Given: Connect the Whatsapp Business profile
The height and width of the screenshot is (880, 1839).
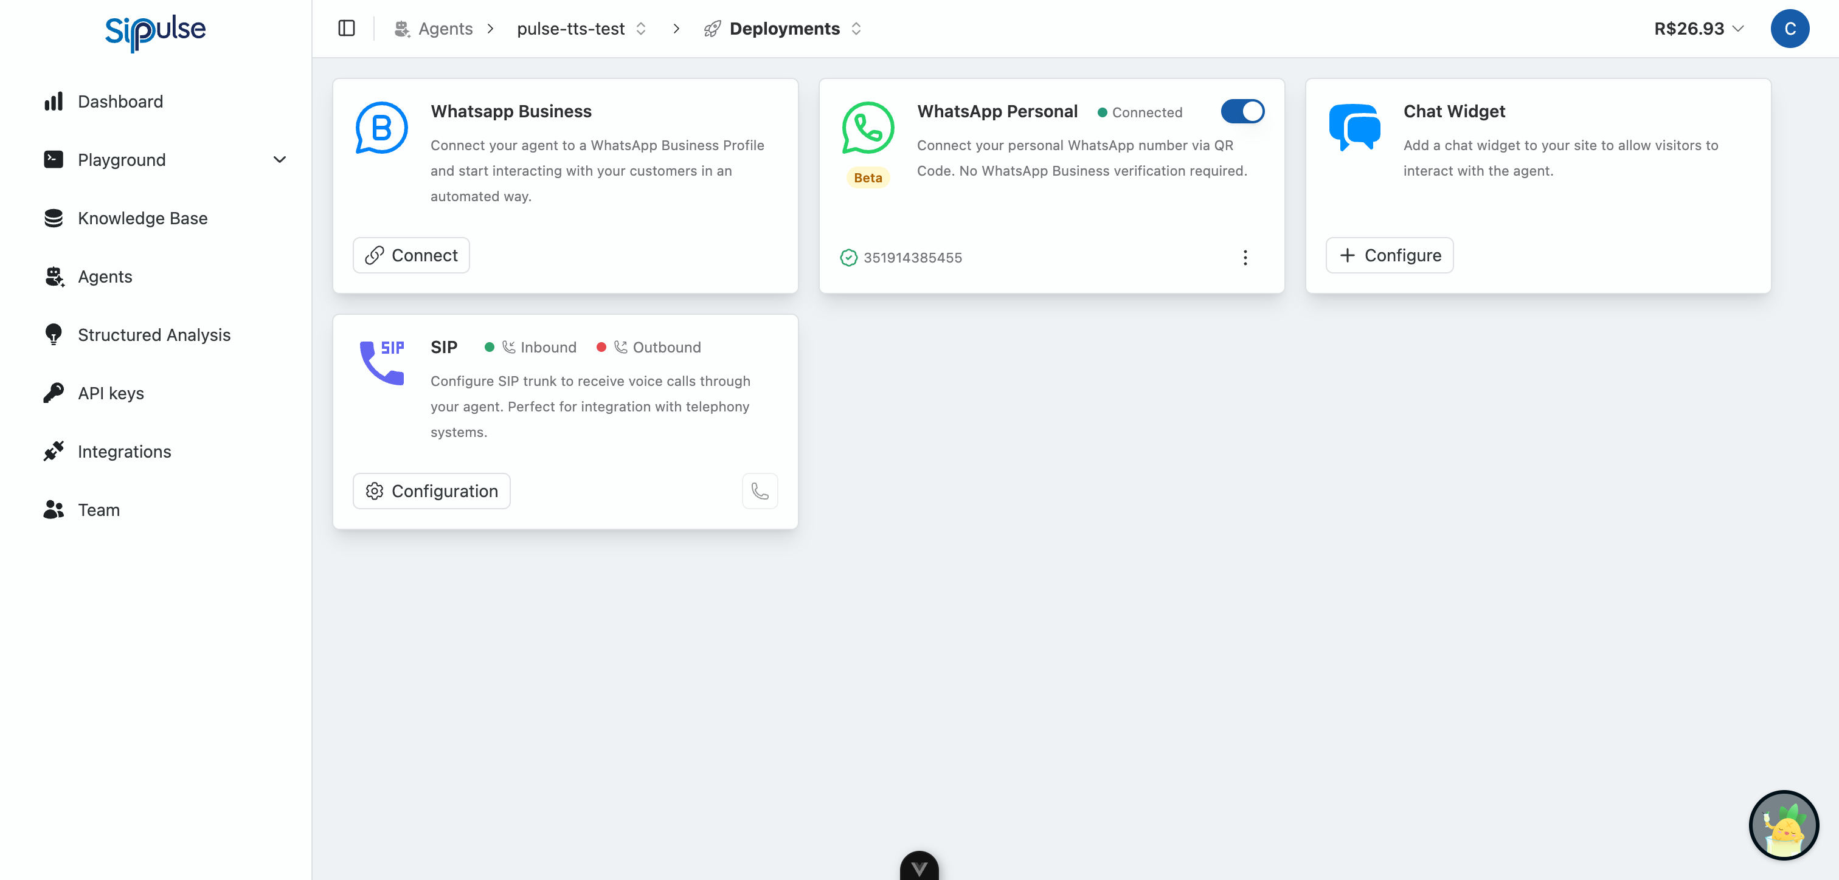Looking at the screenshot, I should tap(410, 255).
